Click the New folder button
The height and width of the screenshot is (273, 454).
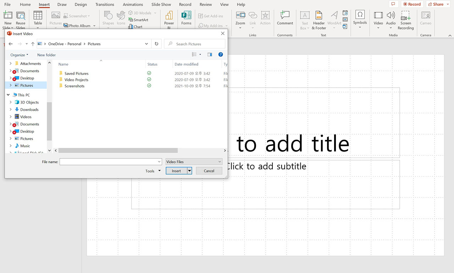[x=46, y=55]
